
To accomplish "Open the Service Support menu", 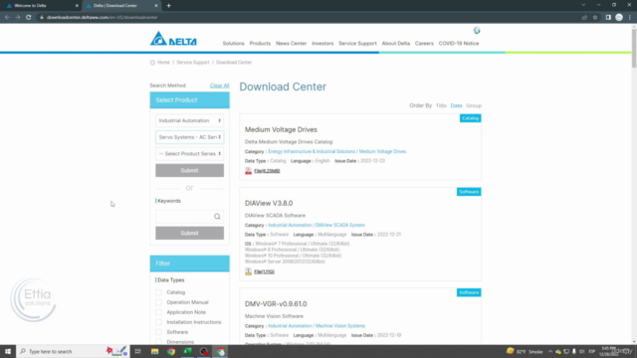I will point(357,44).
